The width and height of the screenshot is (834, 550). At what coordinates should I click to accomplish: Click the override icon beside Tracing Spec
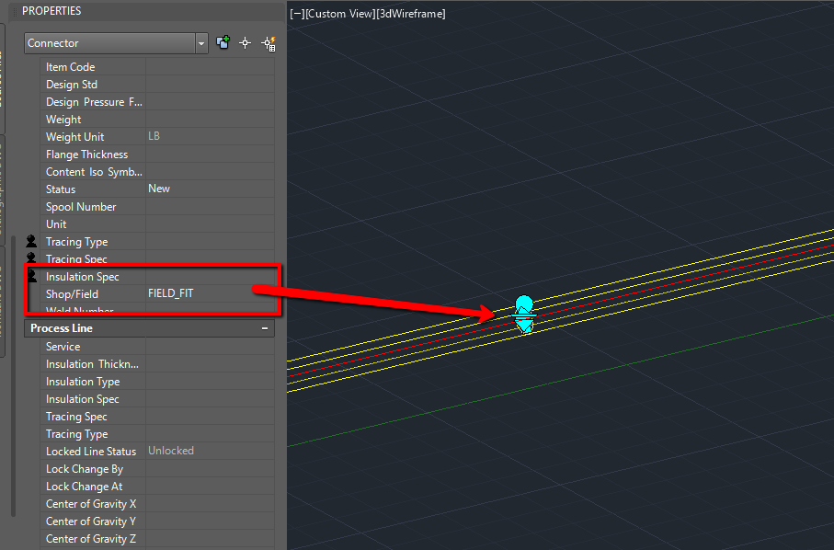(x=30, y=258)
